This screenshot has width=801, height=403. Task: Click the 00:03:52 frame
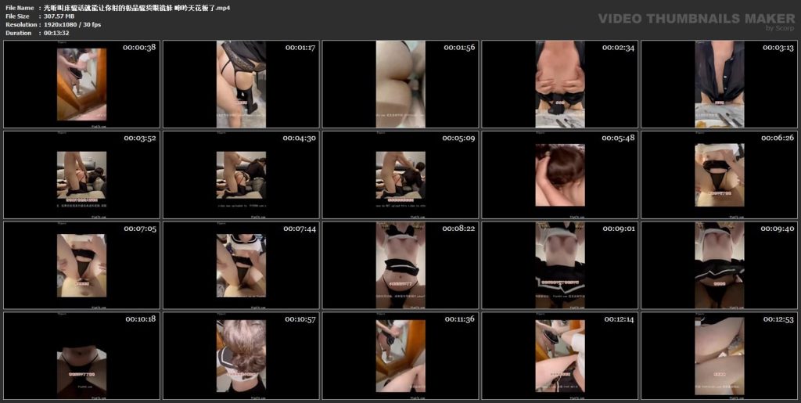coord(81,175)
